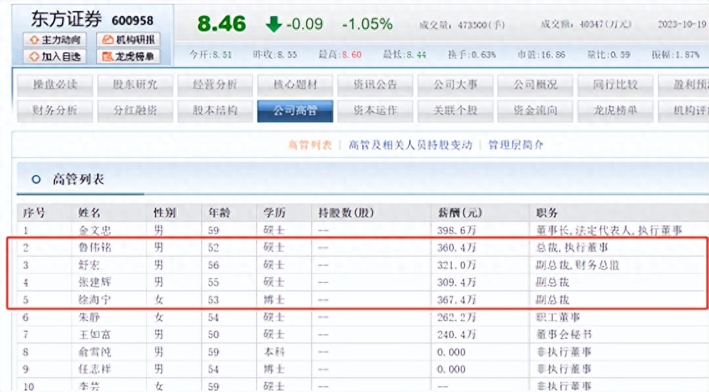This screenshot has height=392, width=709.
Task: Select name 金文忠 in row 1
Action: click(95, 231)
